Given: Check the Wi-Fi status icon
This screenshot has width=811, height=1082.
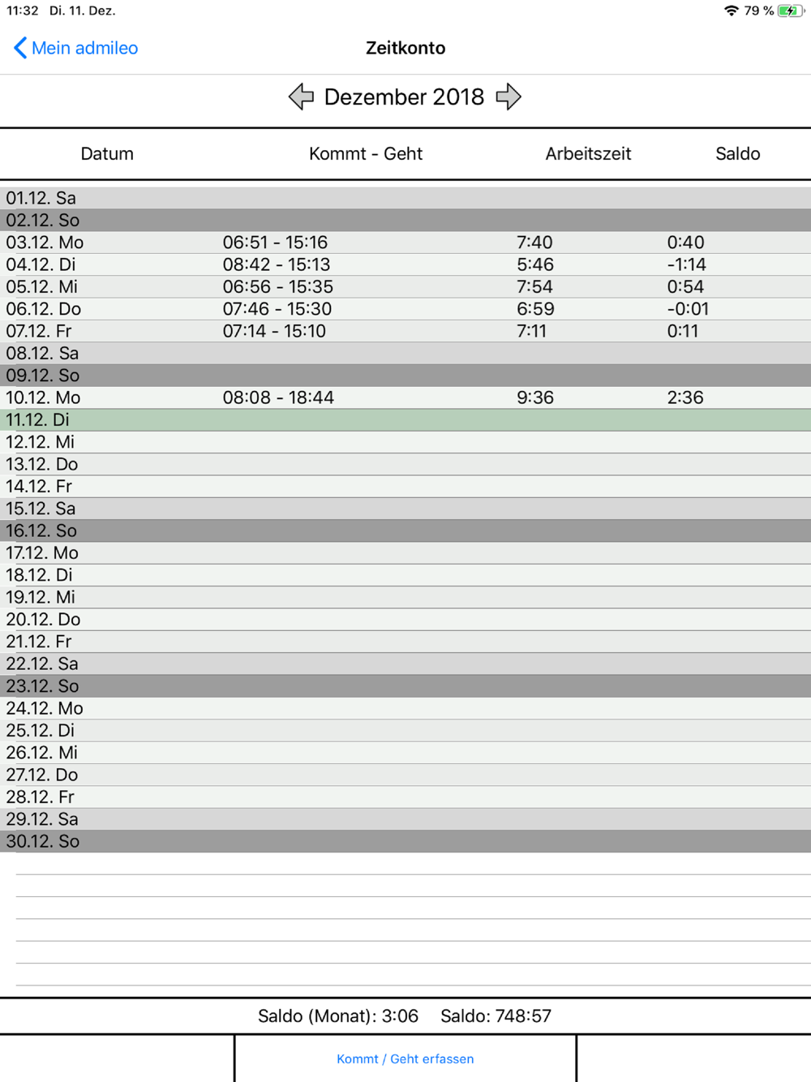Looking at the screenshot, I should click(x=731, y=11).
